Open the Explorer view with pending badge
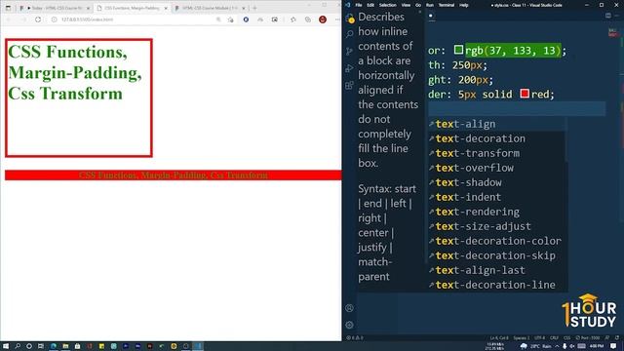Screen dimensions: 624x351 tap(350, 18)
